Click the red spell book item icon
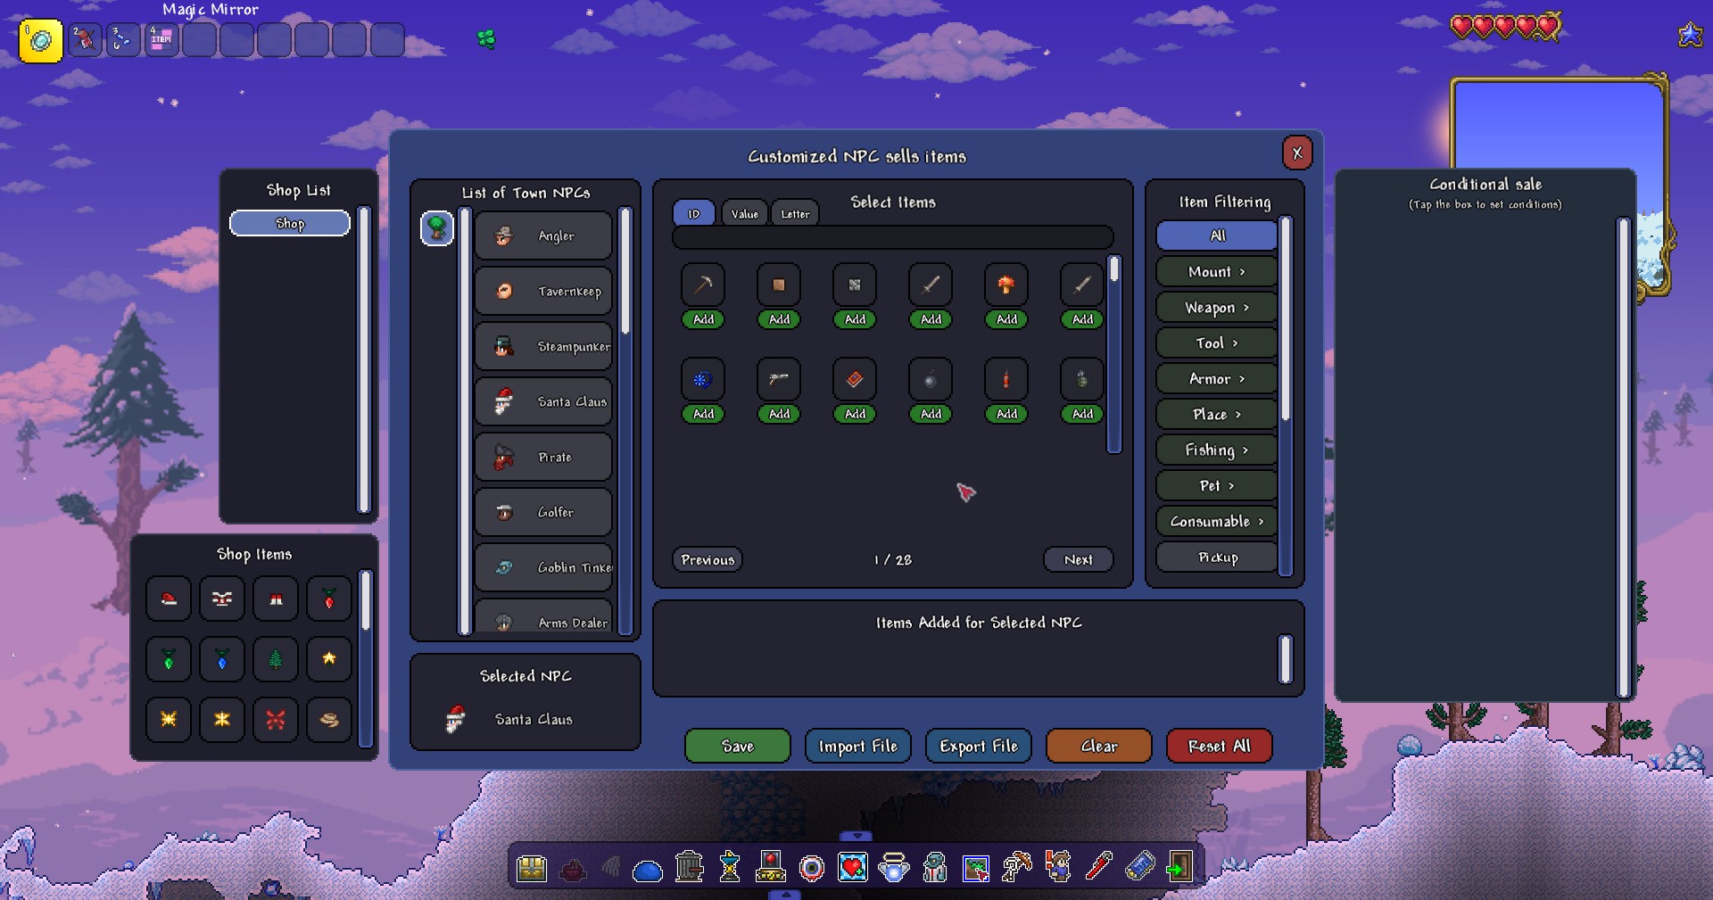1713x900 pixels. pyautogui.click(x=855, y=380)
